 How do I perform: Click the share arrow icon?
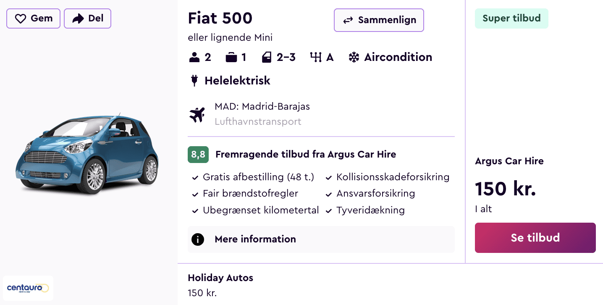(x=78, y=18)
